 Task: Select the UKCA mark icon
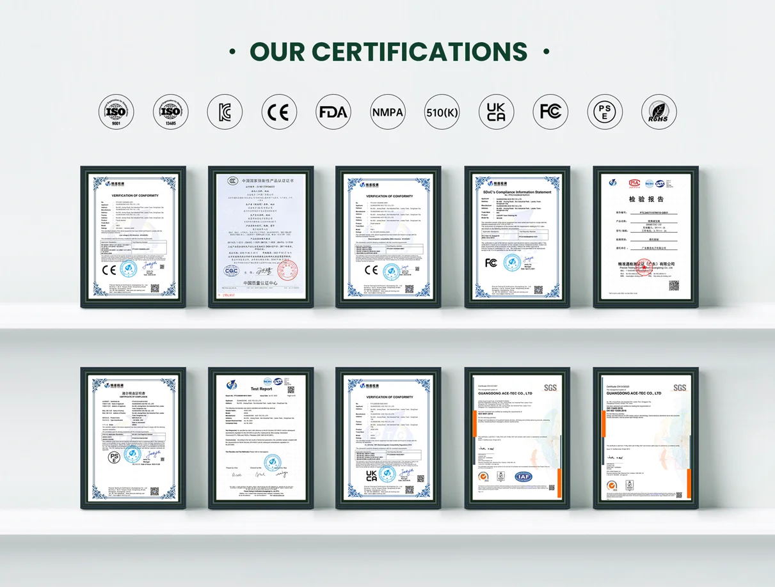496,113
